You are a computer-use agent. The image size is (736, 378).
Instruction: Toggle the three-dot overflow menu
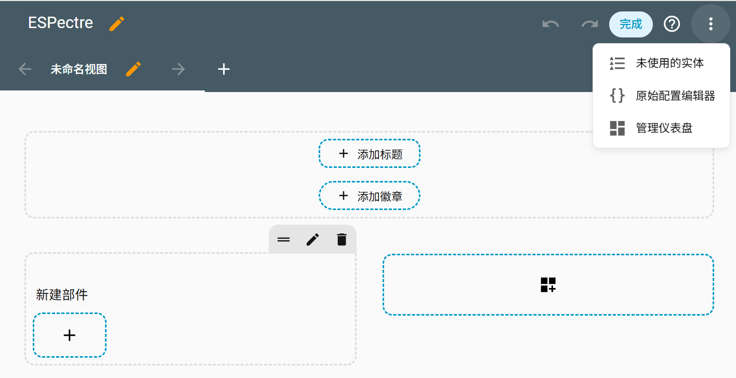pos(711,24)
